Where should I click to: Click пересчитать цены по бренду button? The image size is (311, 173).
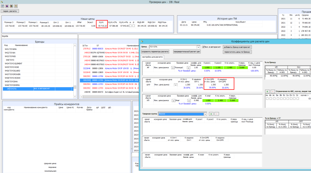click(x=237, y=52)
